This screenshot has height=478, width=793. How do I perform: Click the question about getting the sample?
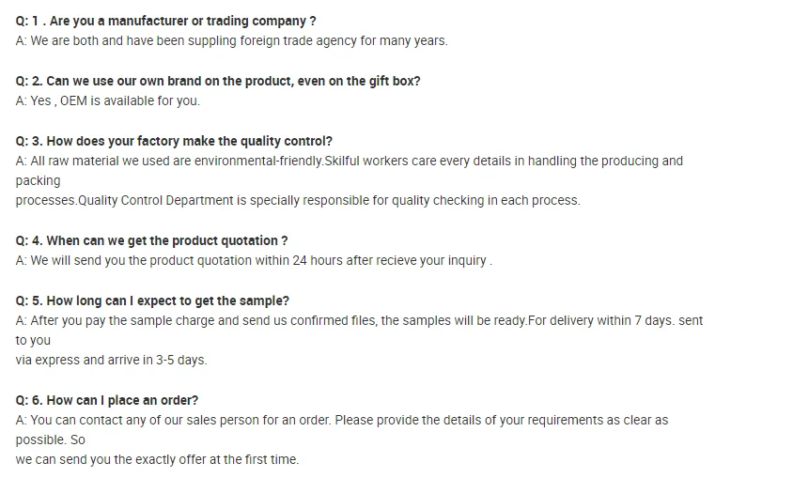(152, 301)
